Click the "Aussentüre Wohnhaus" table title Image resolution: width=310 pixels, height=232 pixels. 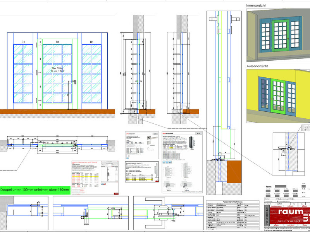232,202
